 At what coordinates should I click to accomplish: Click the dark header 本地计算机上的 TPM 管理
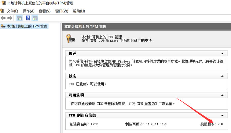pos(85,27)
